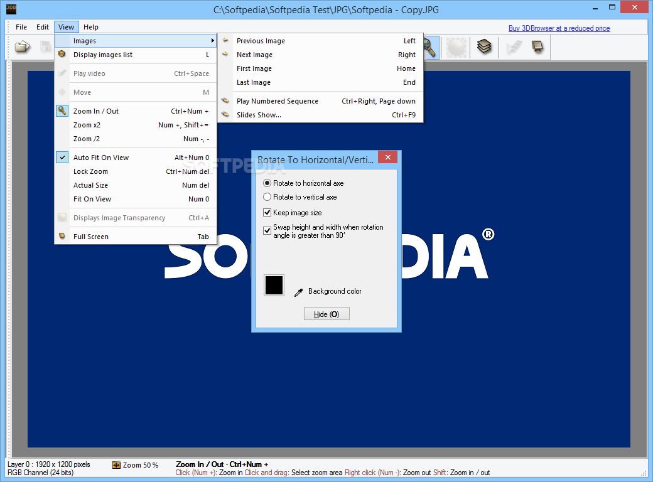Image resolution: width=653 pixels, height=482 pixels.
Task: Open the Help menu
Action: click(91, 27)
